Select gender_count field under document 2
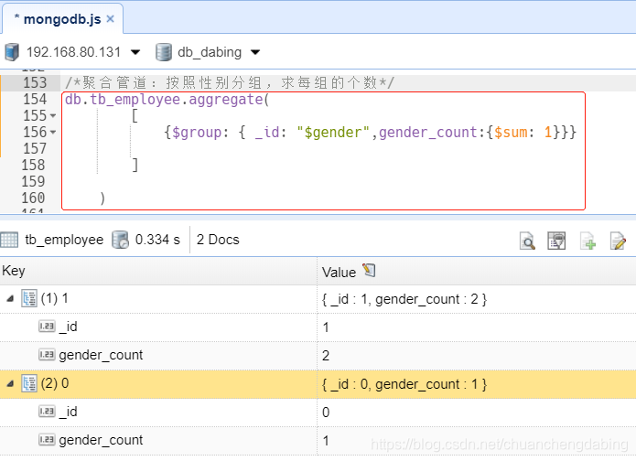The width and height of the screenshot is (636, 461). pyautogui.click(x=101, y=440)
